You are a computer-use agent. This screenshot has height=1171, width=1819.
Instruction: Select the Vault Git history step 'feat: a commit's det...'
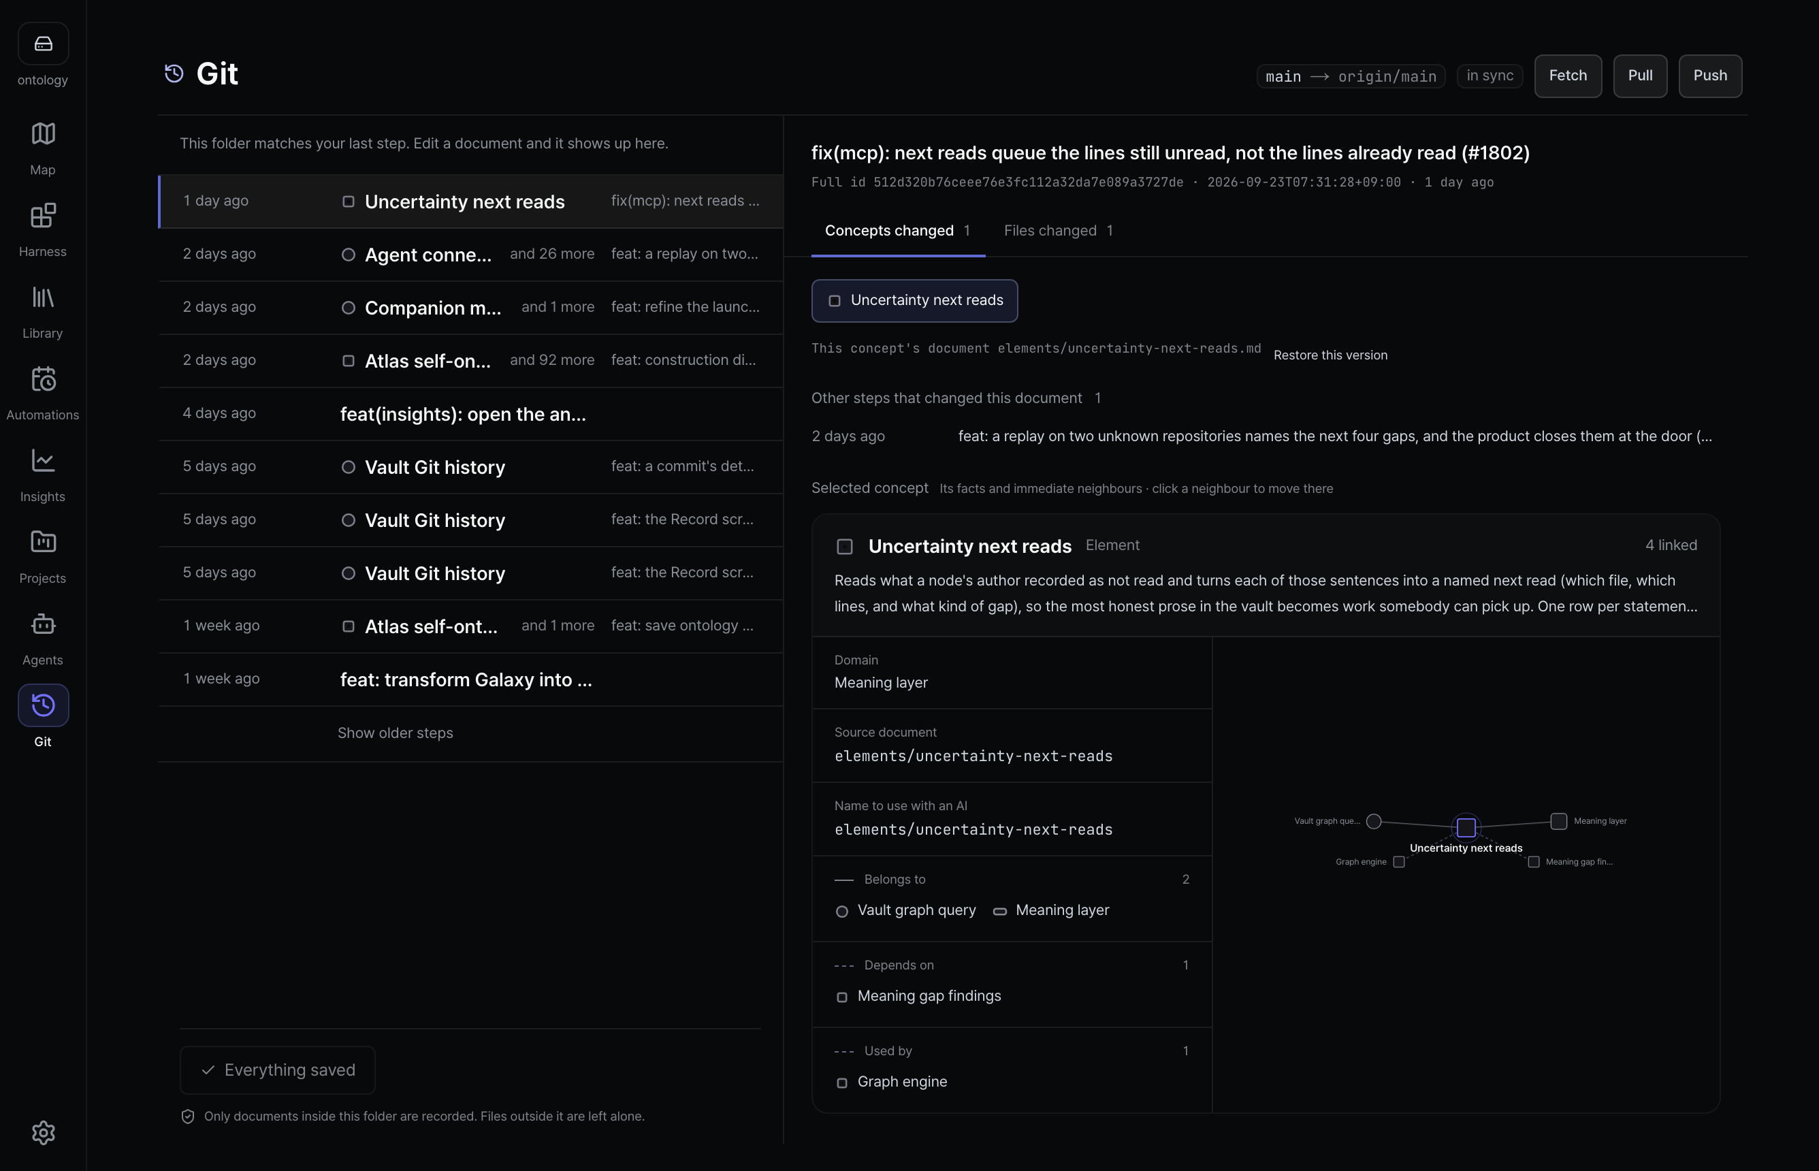[470, 467]
